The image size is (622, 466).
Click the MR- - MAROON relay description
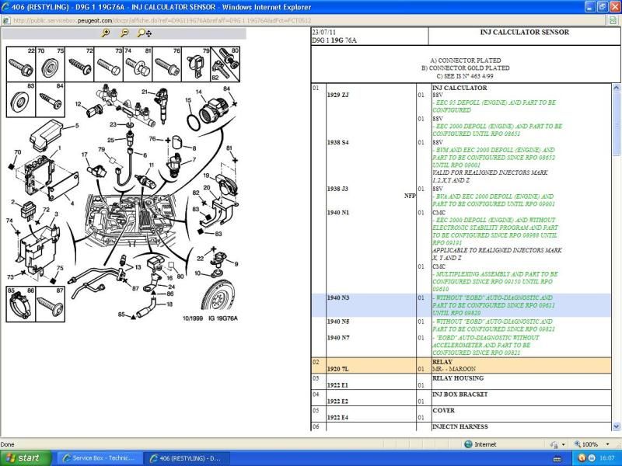coord(454,369)
